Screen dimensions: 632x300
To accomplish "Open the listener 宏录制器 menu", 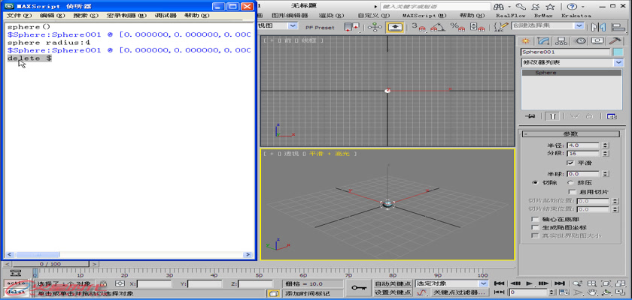I will 126,16.
